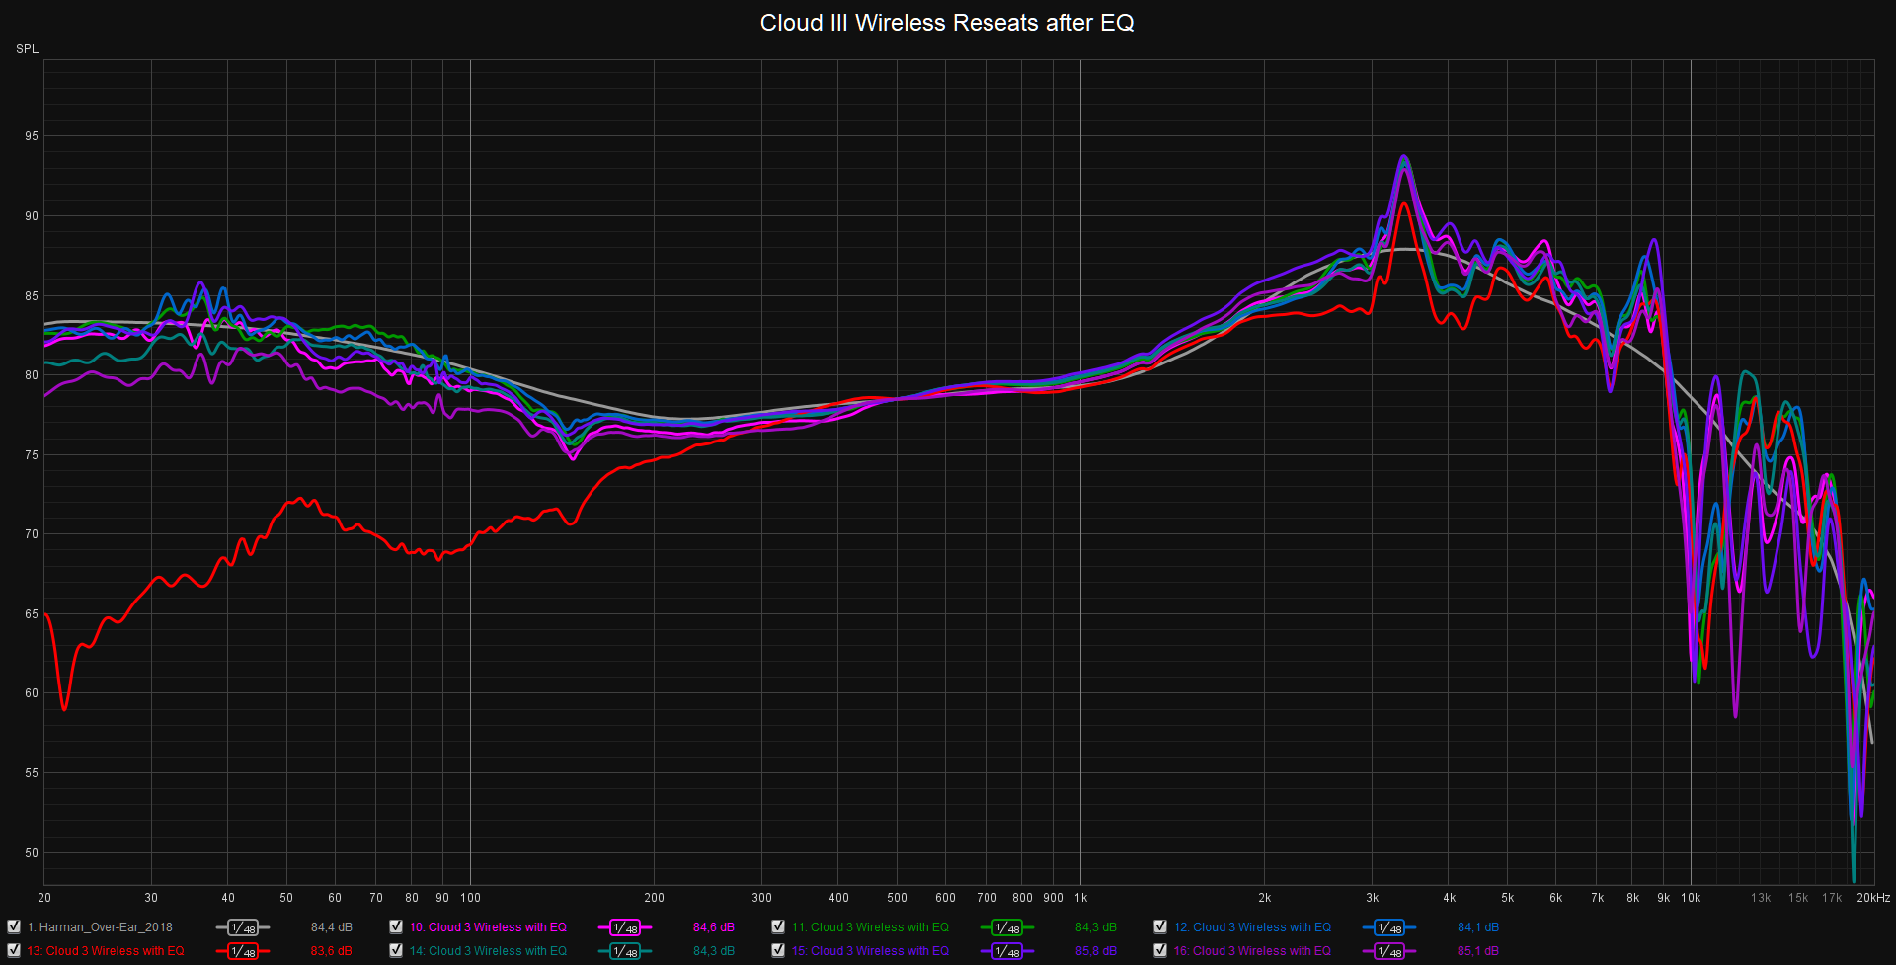Click the 1/48 smoothing icon for Harman_Over-Ear_2018

243,927
